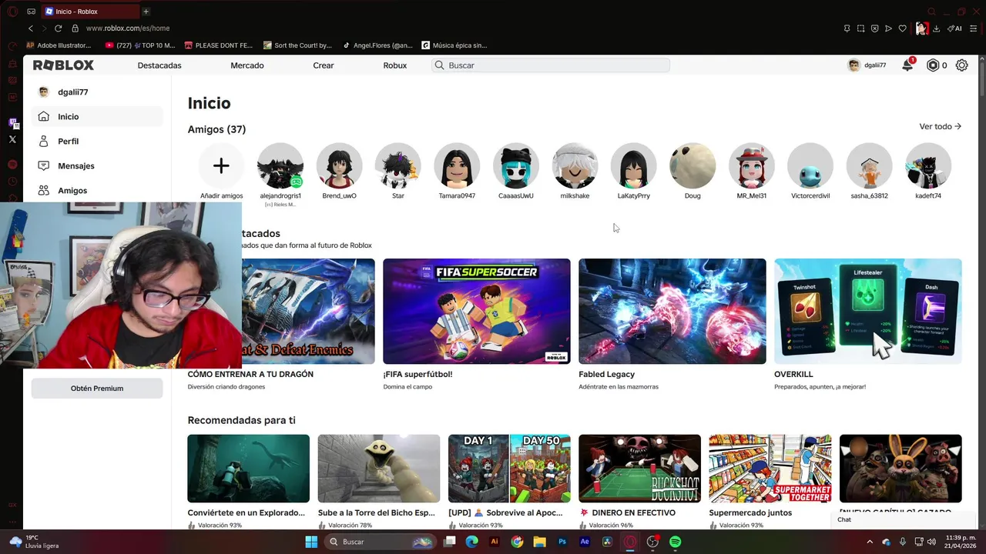This screenshot has width=986, height=554.
Task: Click the Windows Start button
Action: click(x=311, y=542)
